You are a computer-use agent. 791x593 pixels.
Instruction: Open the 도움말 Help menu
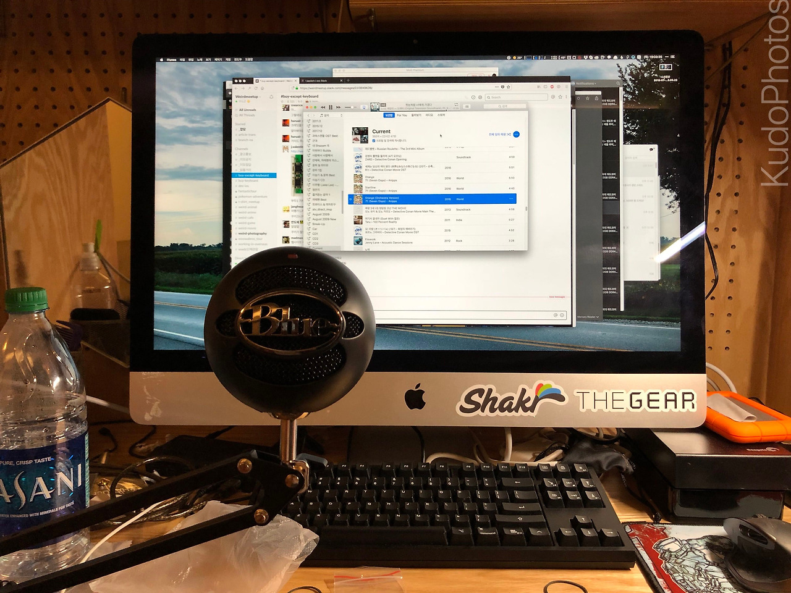(x=249, y=60)
